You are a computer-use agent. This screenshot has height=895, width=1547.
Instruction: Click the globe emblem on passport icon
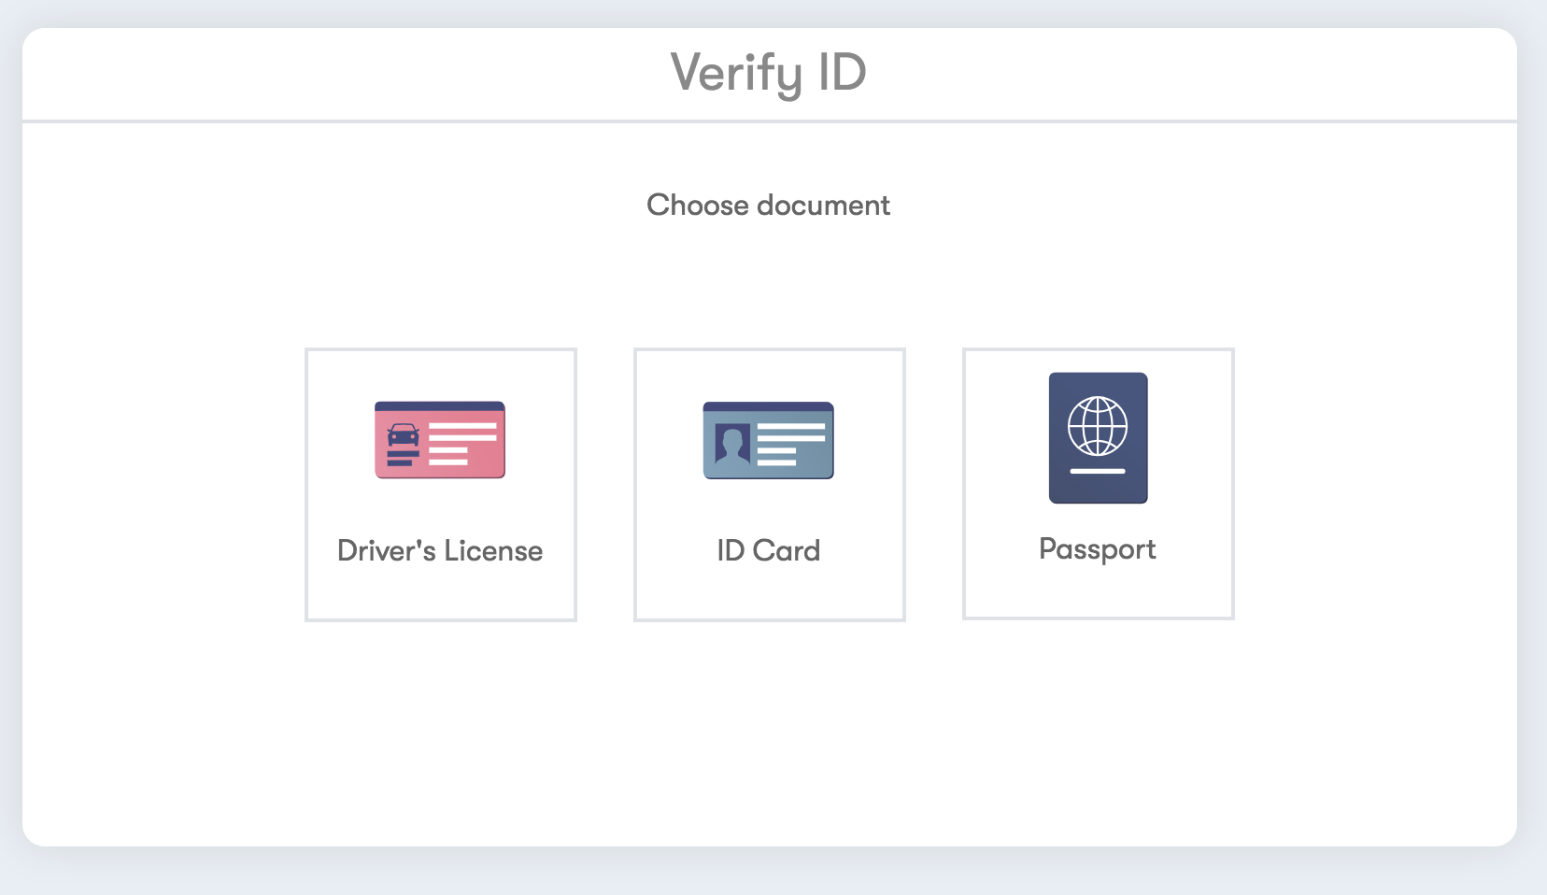point(1098,426)
